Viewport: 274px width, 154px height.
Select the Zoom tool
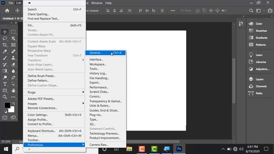coord(5,97)
